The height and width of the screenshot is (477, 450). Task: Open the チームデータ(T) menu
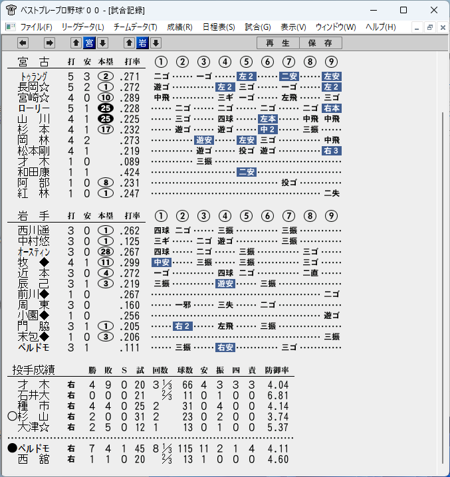coord(136,27)
